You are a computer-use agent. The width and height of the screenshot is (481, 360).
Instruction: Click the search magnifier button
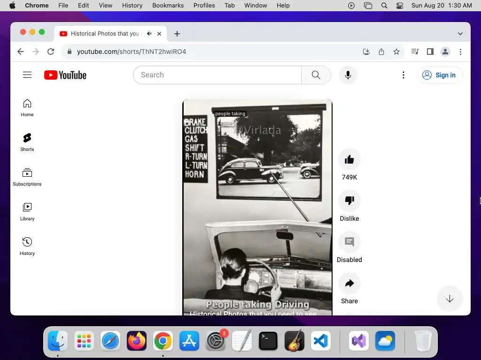(x=316, y=75)
